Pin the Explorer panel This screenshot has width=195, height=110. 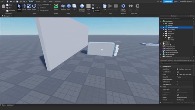(191, 16)
